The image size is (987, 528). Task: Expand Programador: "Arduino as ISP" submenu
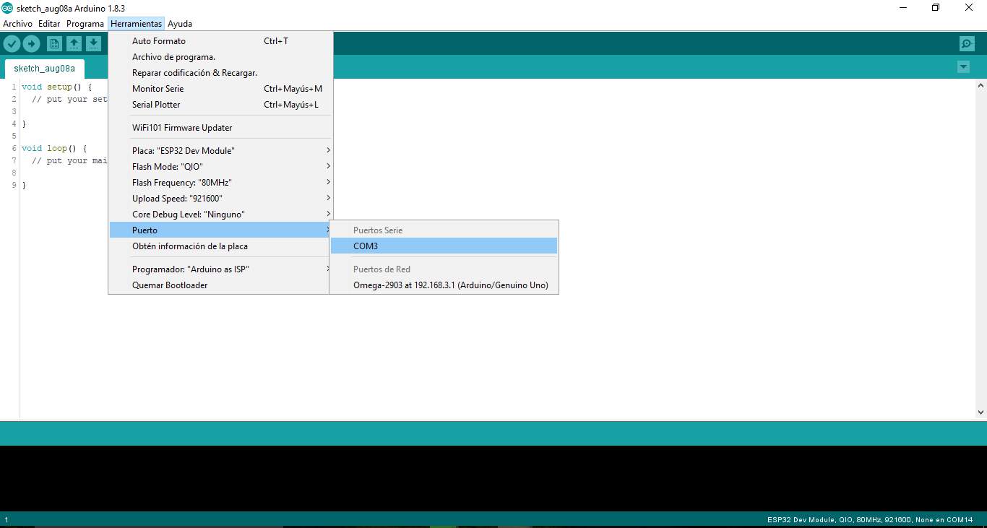click(x=220, y=269)
